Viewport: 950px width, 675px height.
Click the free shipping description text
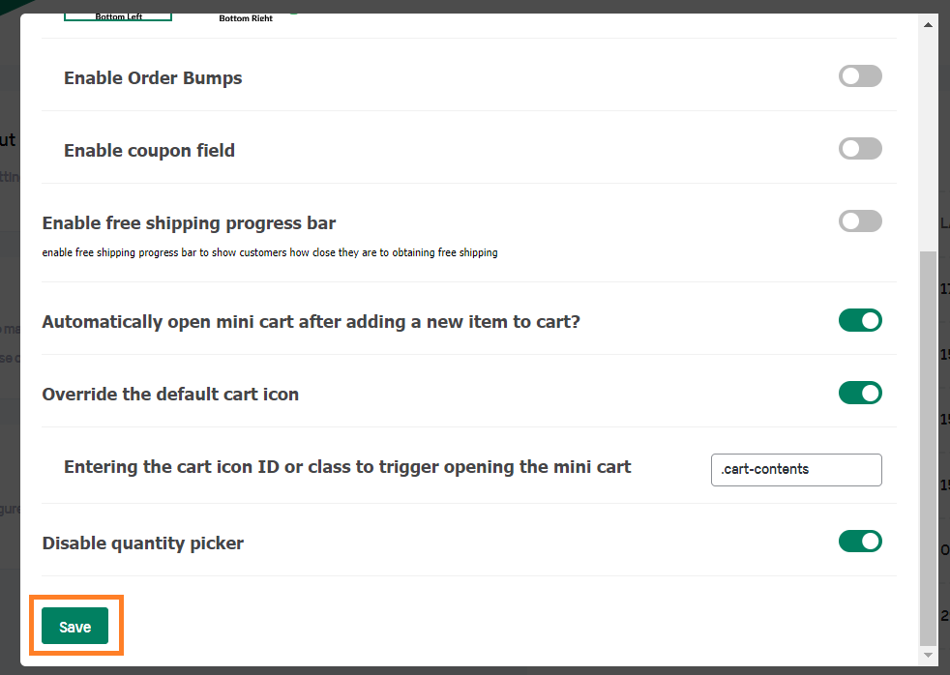click(270, 252)
